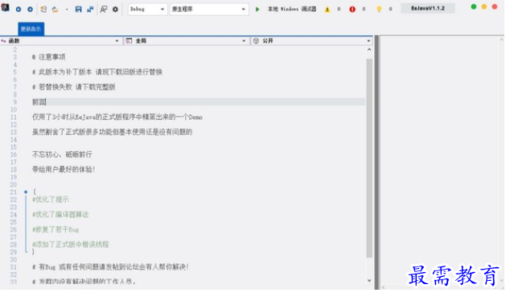Click comment '#优化了编译器算法' on line 24
Image resolution: width=506 pixels, height=301 pixels.
(x=60, y=214)
